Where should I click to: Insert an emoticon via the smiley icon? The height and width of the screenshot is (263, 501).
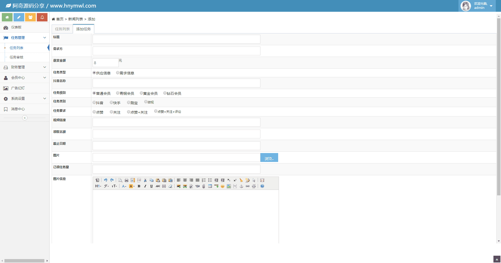(x=223, y=186)
